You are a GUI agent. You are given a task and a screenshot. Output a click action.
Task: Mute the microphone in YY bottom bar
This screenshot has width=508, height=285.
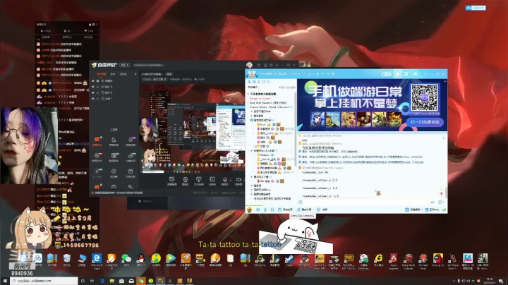(x=265, y=210)
